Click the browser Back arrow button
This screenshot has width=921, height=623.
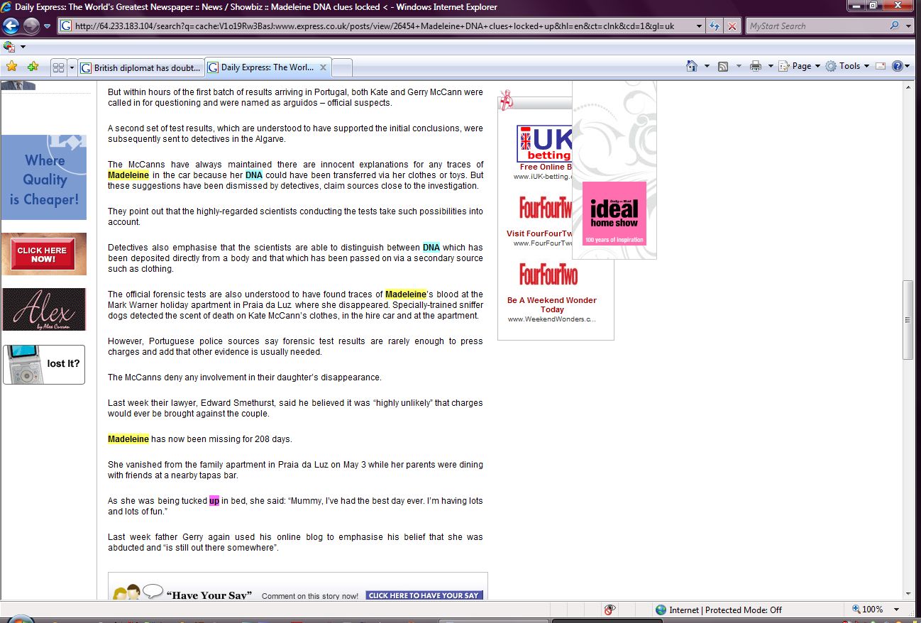pos(11,26)
